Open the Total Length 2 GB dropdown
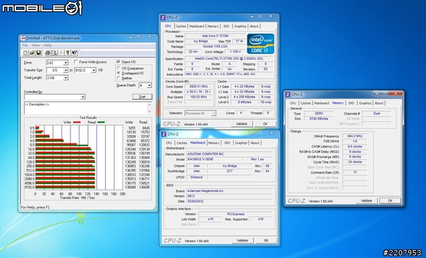 pos(65,78)
